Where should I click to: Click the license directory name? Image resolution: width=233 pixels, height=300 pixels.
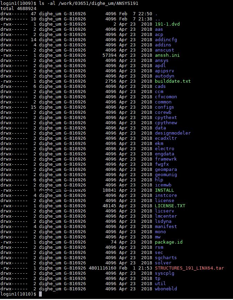click(165, 200)
